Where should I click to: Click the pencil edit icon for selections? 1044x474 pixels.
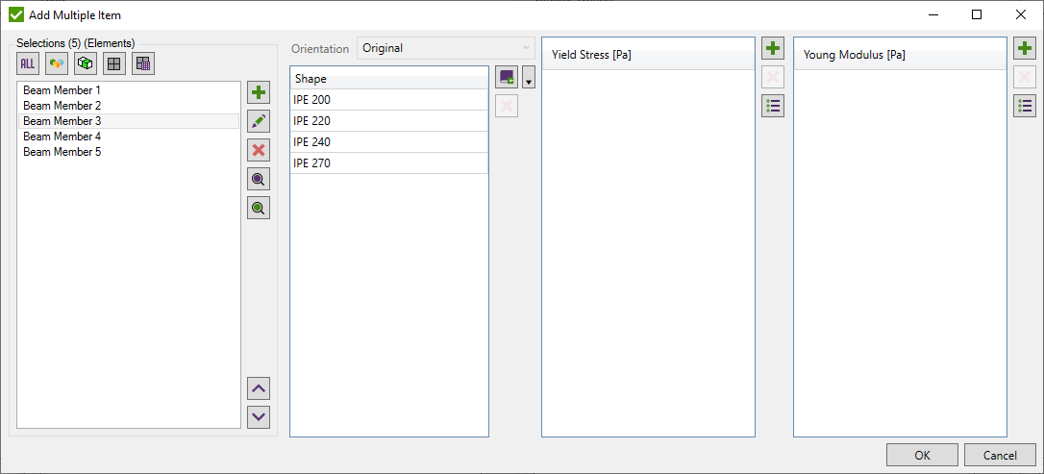(x=259, y=121)
